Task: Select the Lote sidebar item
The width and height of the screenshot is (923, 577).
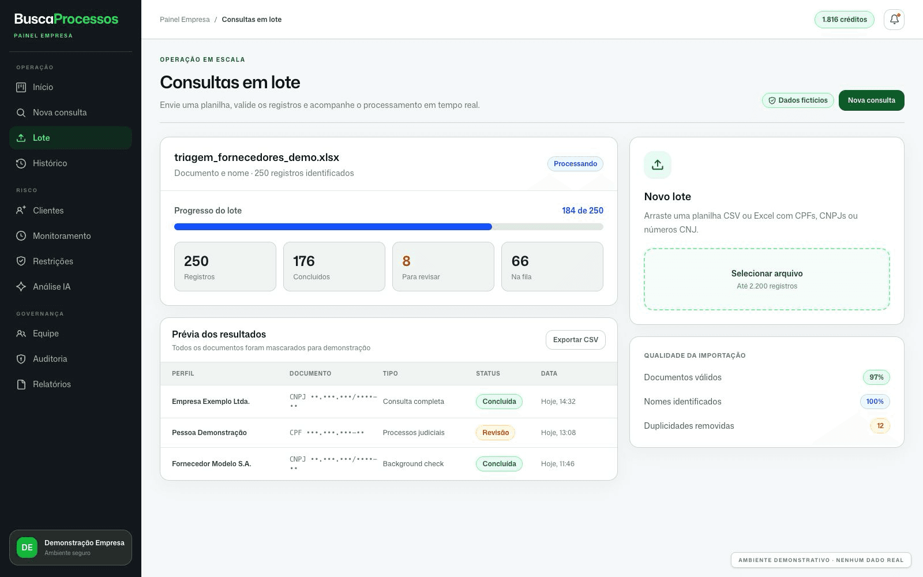Action: click(70, 138)
